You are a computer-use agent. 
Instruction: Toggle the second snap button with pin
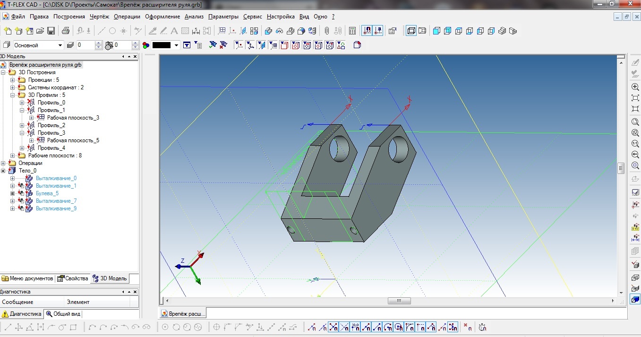pos(378,31)
